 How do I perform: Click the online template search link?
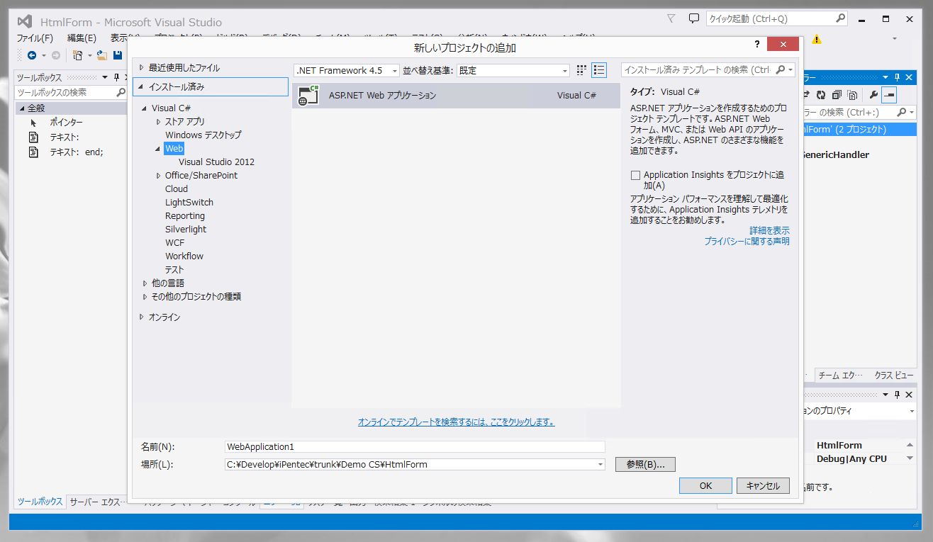pyautogui.click(x=456, y=422)
